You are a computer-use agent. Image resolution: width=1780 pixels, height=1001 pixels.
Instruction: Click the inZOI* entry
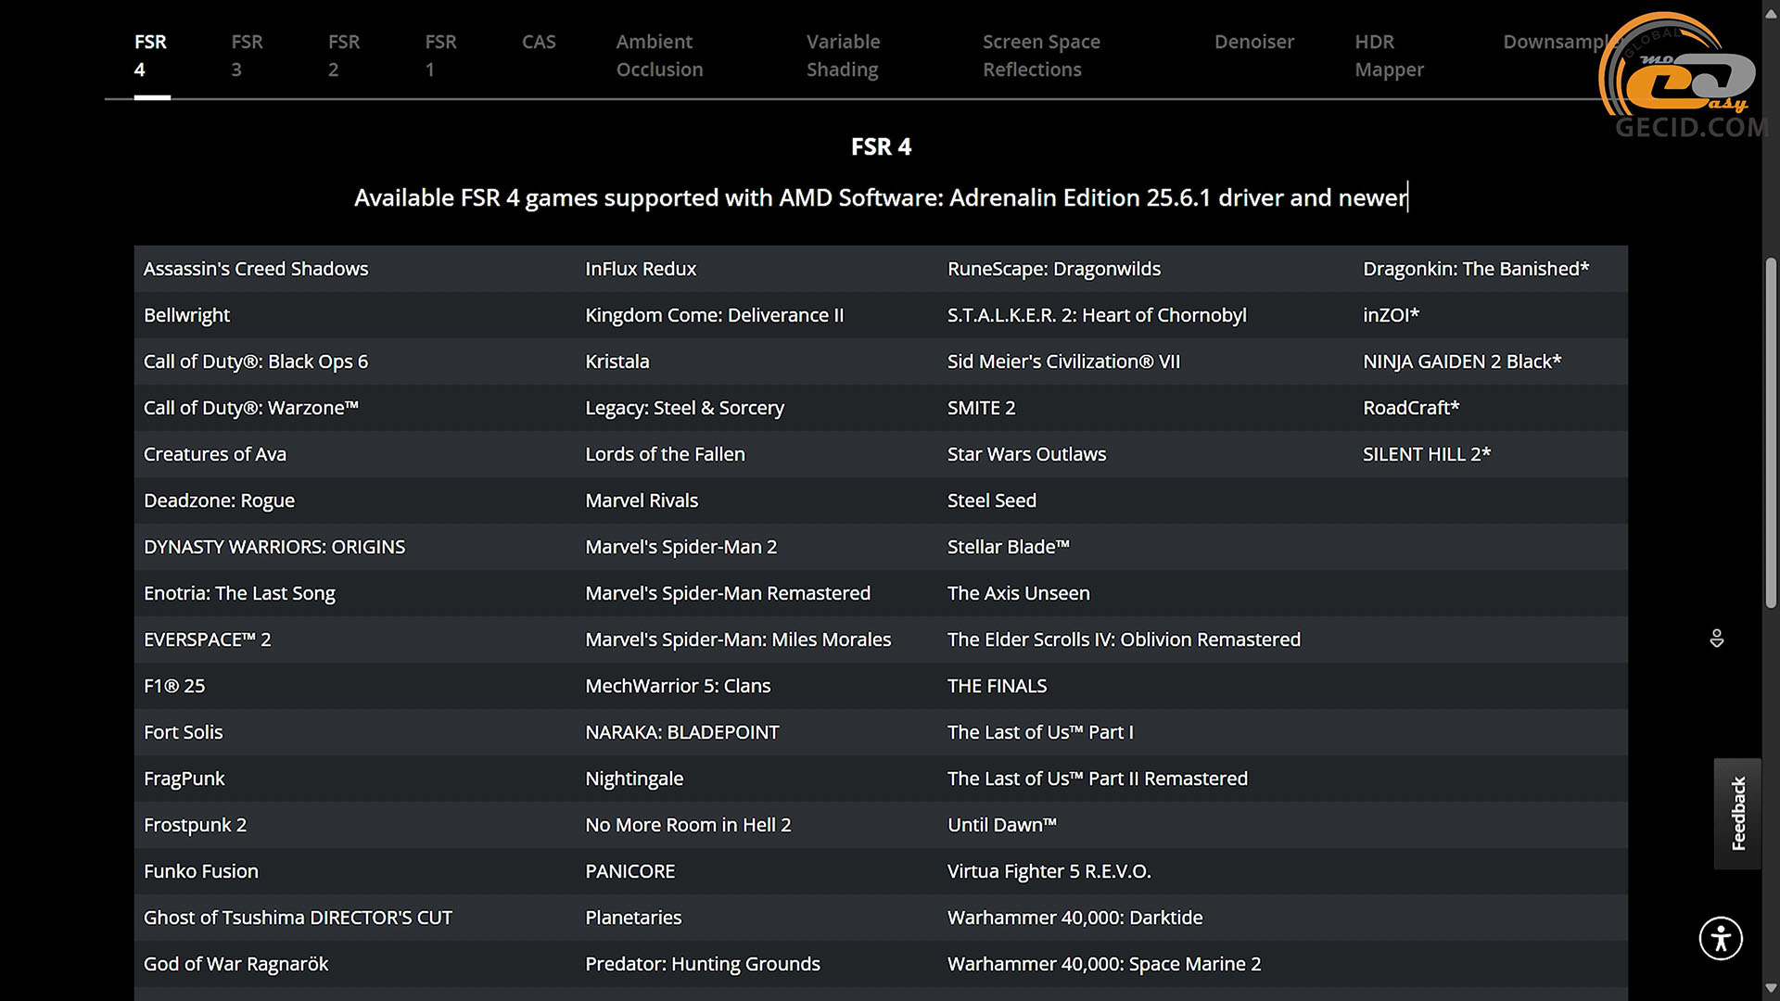(x=1391, y=315)
